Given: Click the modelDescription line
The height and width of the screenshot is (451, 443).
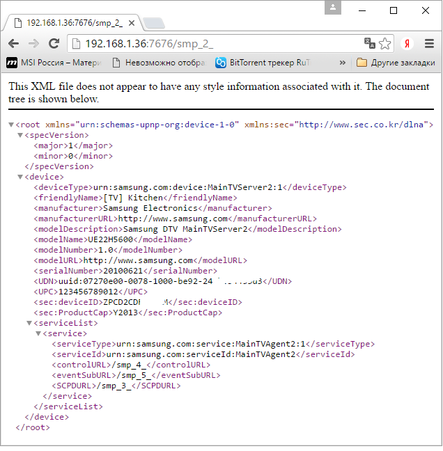Looking at the screenshot, I should pyautogui.click(x=187, y=229).
